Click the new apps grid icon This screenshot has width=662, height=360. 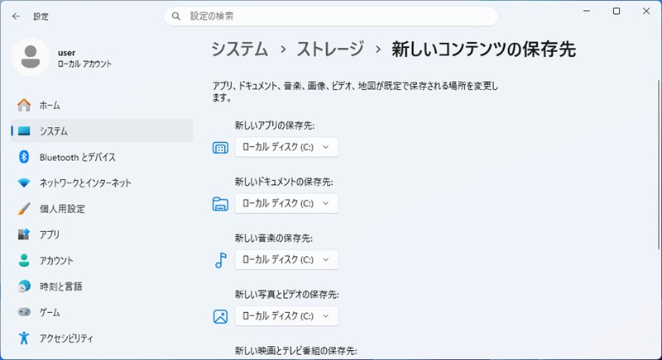220,148
